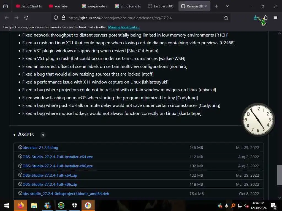Open Windows Security shield on taskbar

(75, 206)
